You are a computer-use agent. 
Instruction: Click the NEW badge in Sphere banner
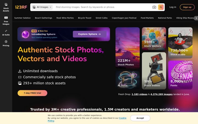34,31
